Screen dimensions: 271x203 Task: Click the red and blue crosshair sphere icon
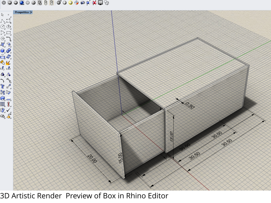pos(76,3)
